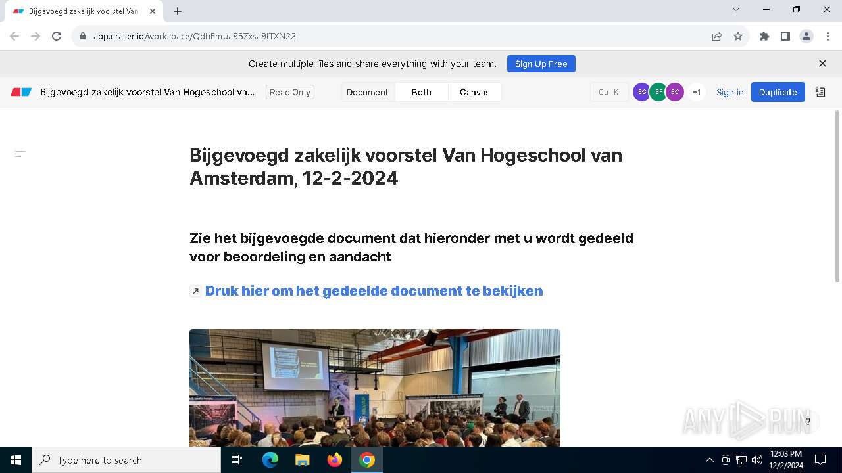Click the external link arrow icon

tap(195, 291)
